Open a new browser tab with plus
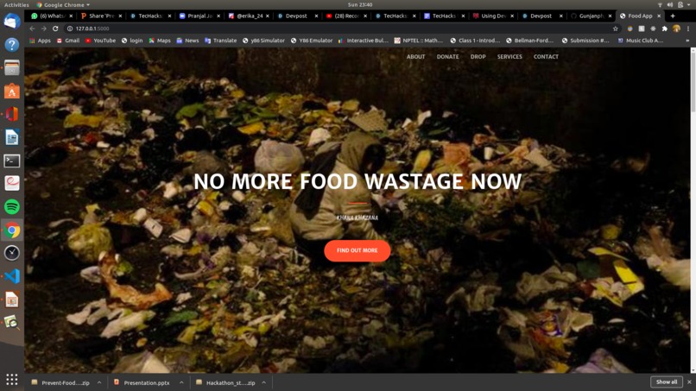 pyautogui.click(x=673, y=16)
